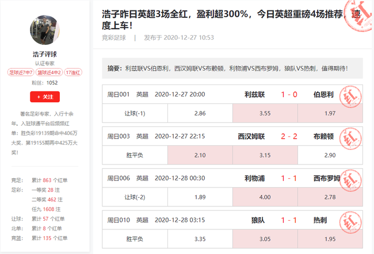Click team name 利兹联

click(x=254, y=95)
